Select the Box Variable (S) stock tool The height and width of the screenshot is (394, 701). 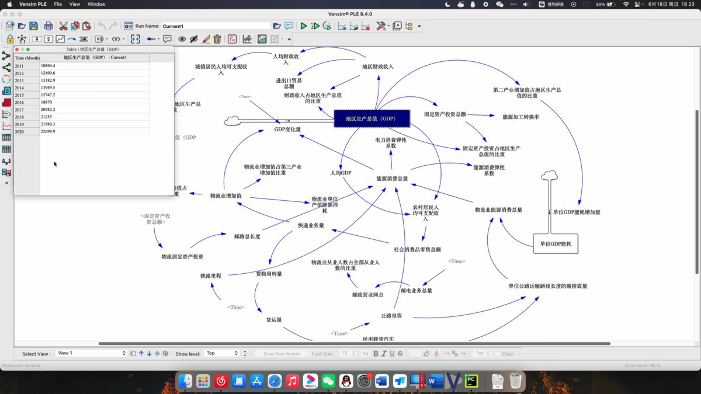pos(48,39)
